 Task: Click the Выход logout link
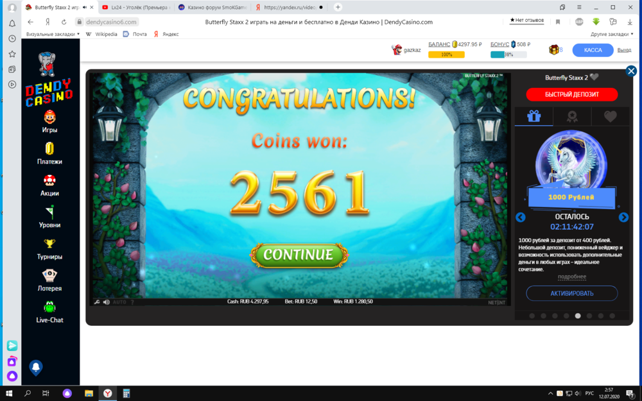[624, 50]
